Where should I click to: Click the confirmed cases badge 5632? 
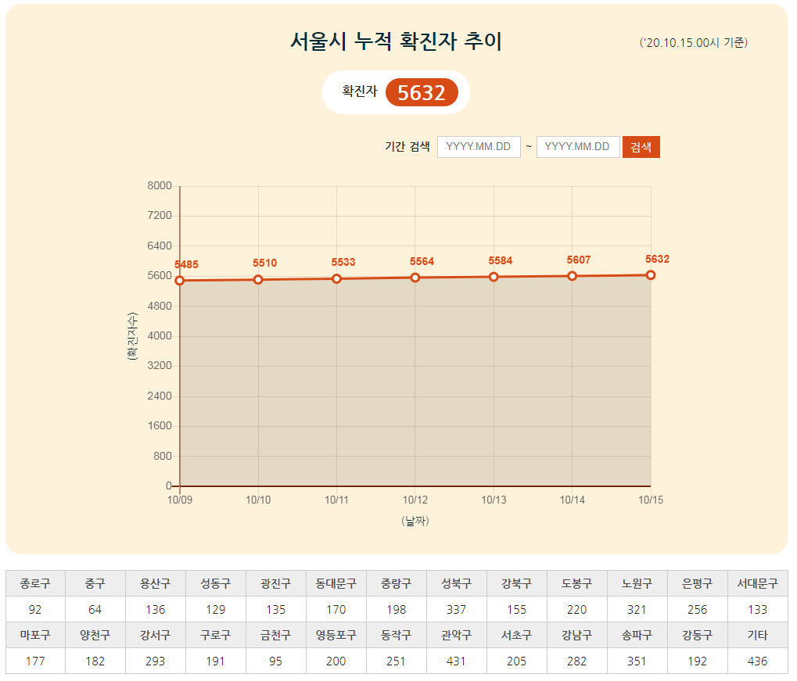(422, 92)
